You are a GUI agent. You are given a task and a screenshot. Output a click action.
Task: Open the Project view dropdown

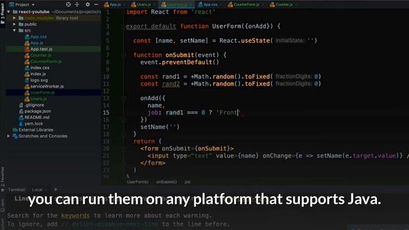pos(22,4)
